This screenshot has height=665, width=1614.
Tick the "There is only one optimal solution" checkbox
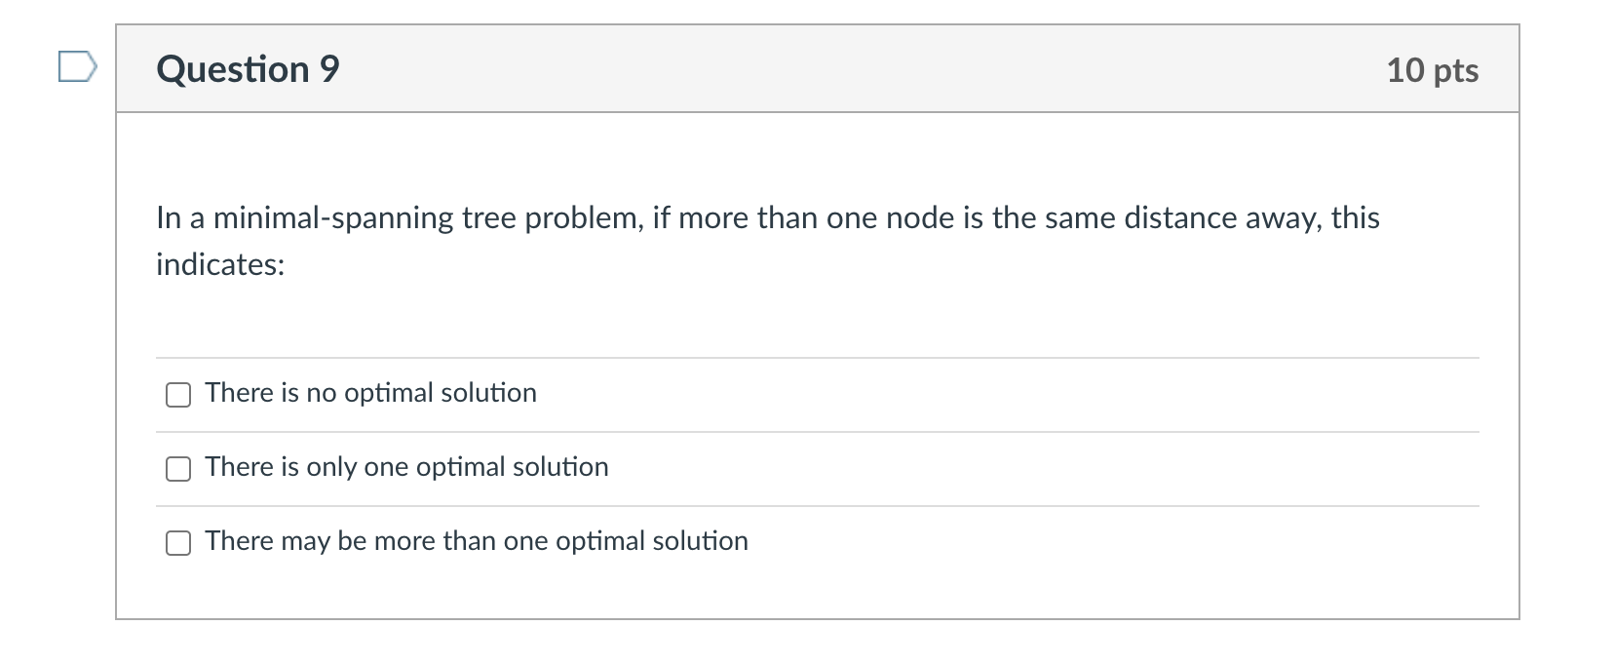178,469
